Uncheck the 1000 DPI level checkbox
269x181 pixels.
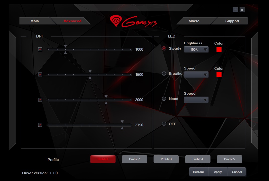pos(40,49)
